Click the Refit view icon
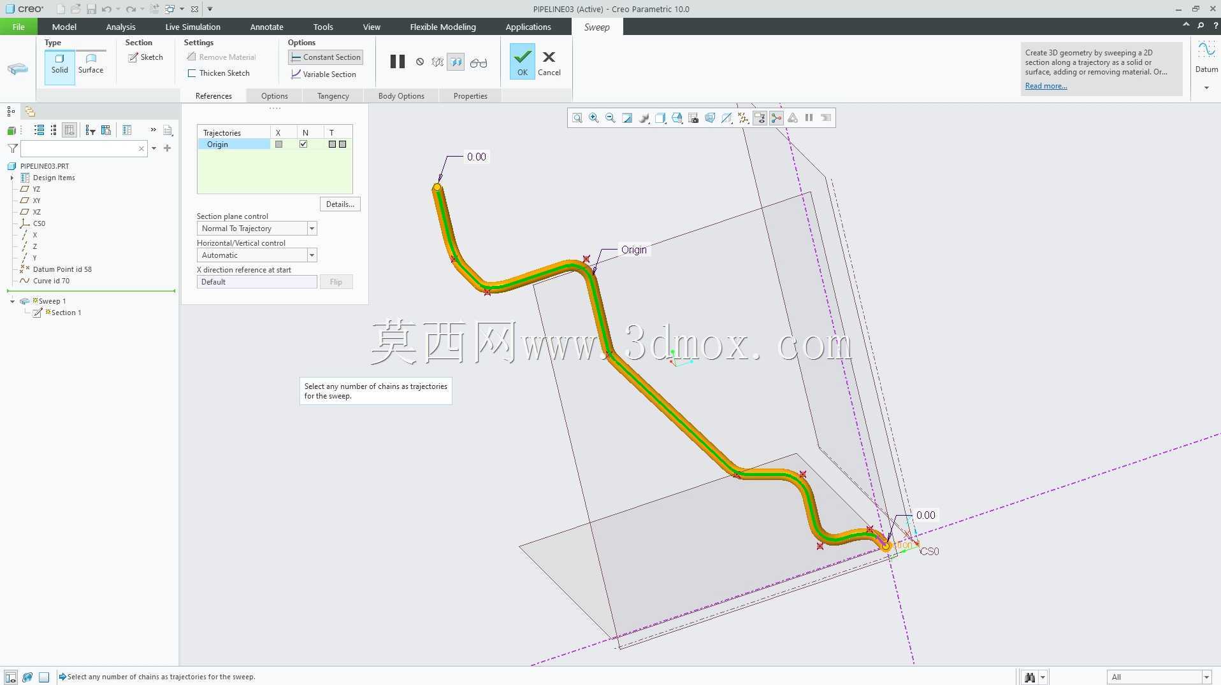This screenshot has width=1221, height=685. tap(577, 118)
